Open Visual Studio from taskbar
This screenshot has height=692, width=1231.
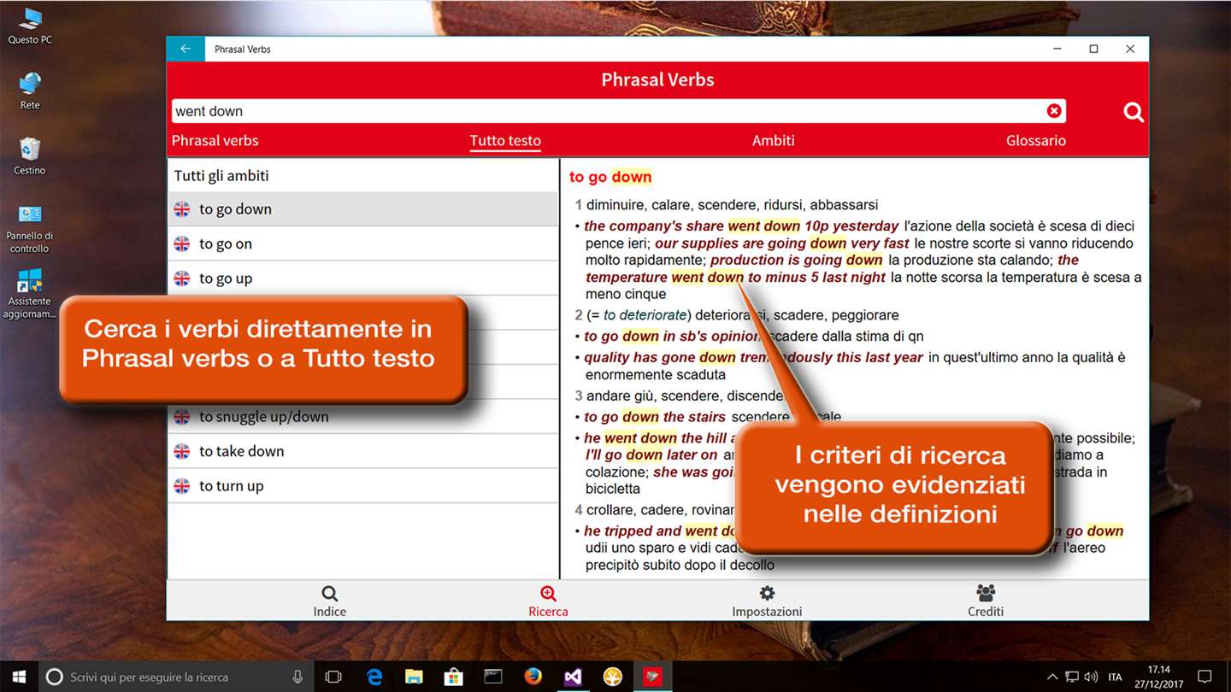click(x=573, y=677)
